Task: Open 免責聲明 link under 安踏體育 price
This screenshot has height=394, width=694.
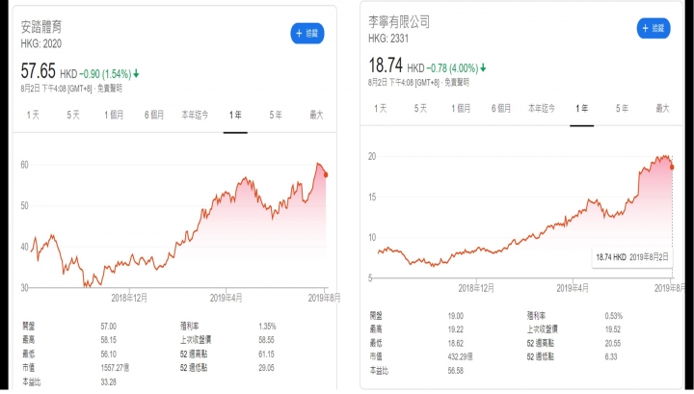Action: point(109,89)
